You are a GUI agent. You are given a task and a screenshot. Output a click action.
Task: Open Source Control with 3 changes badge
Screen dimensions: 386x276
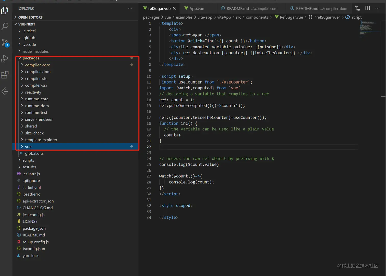coord(5,43)
